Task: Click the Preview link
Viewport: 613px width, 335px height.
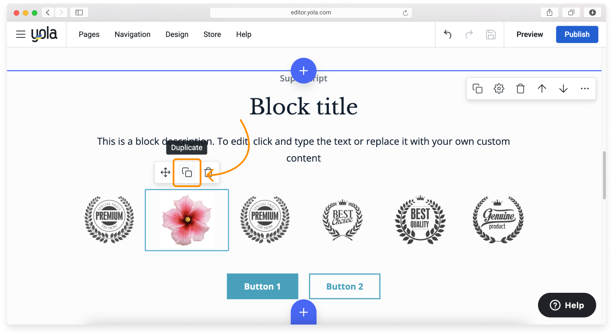Action: pyautogui.click(x=529, y=34)
